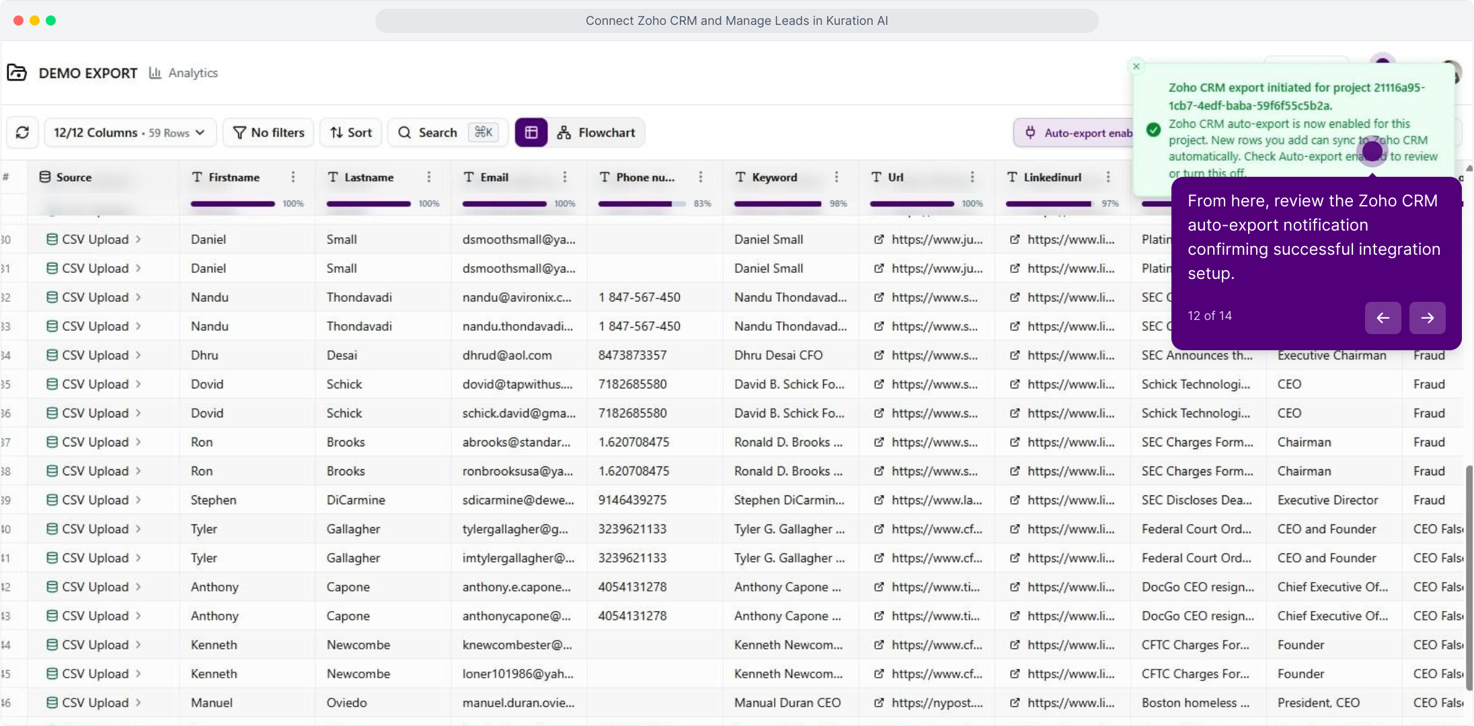Select the Source column header
The image size is (1474, 726).
click(x=65, y=177)
